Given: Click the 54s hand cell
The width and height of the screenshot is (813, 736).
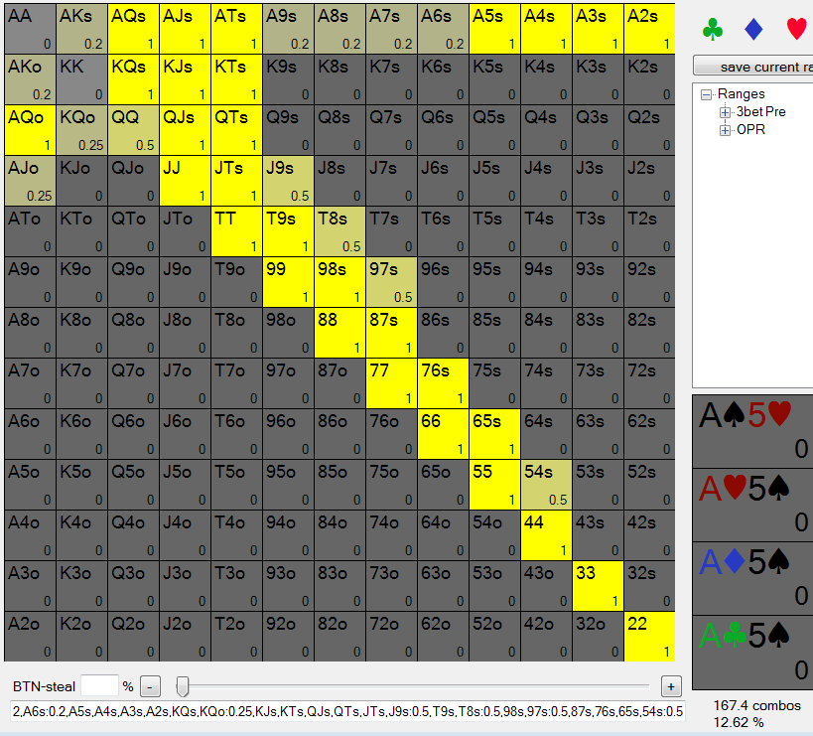Looking at the screenshot, I should point(547,485).
